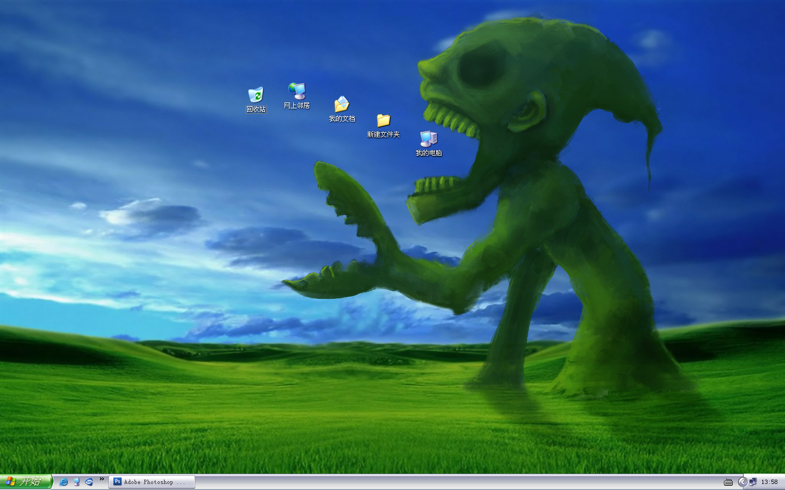
Task: Open the 开始 Start menu
Action: pyautogui.click(x=26, y=482)
